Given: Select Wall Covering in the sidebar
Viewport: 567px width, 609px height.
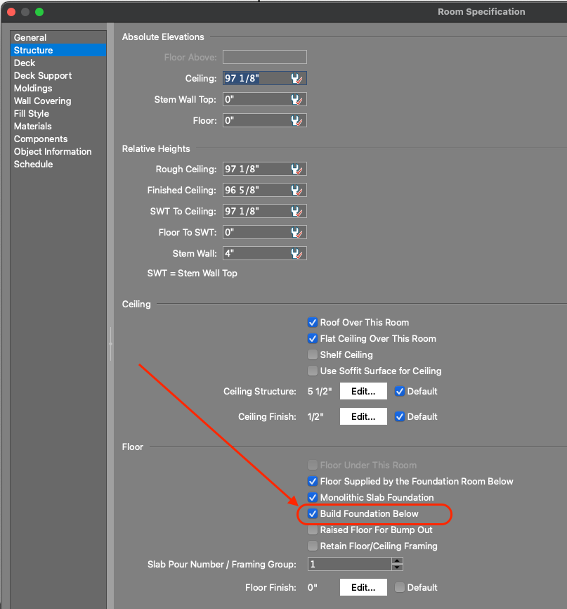Looking at the screenshot, I should (42, 101).
